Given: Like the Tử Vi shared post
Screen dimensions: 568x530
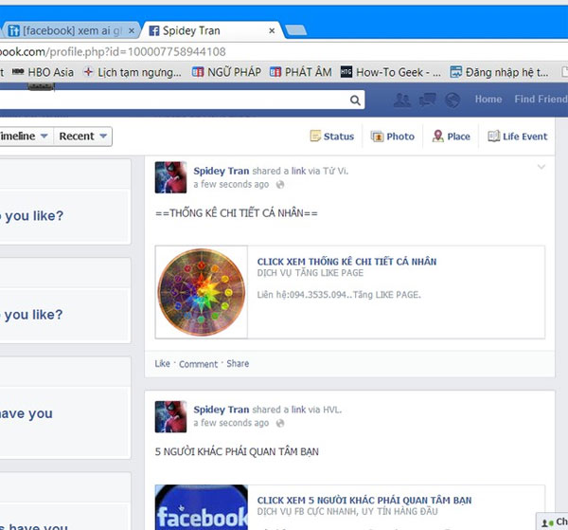Looking at the screenshot, I should tap(162, 363).
